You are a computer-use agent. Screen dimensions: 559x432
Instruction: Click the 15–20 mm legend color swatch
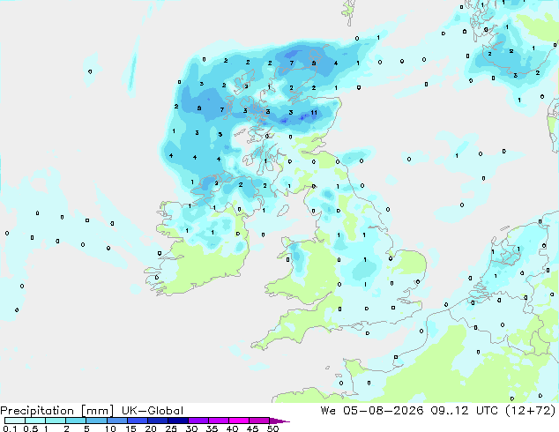pyautogui.click(x=137, y=421)
